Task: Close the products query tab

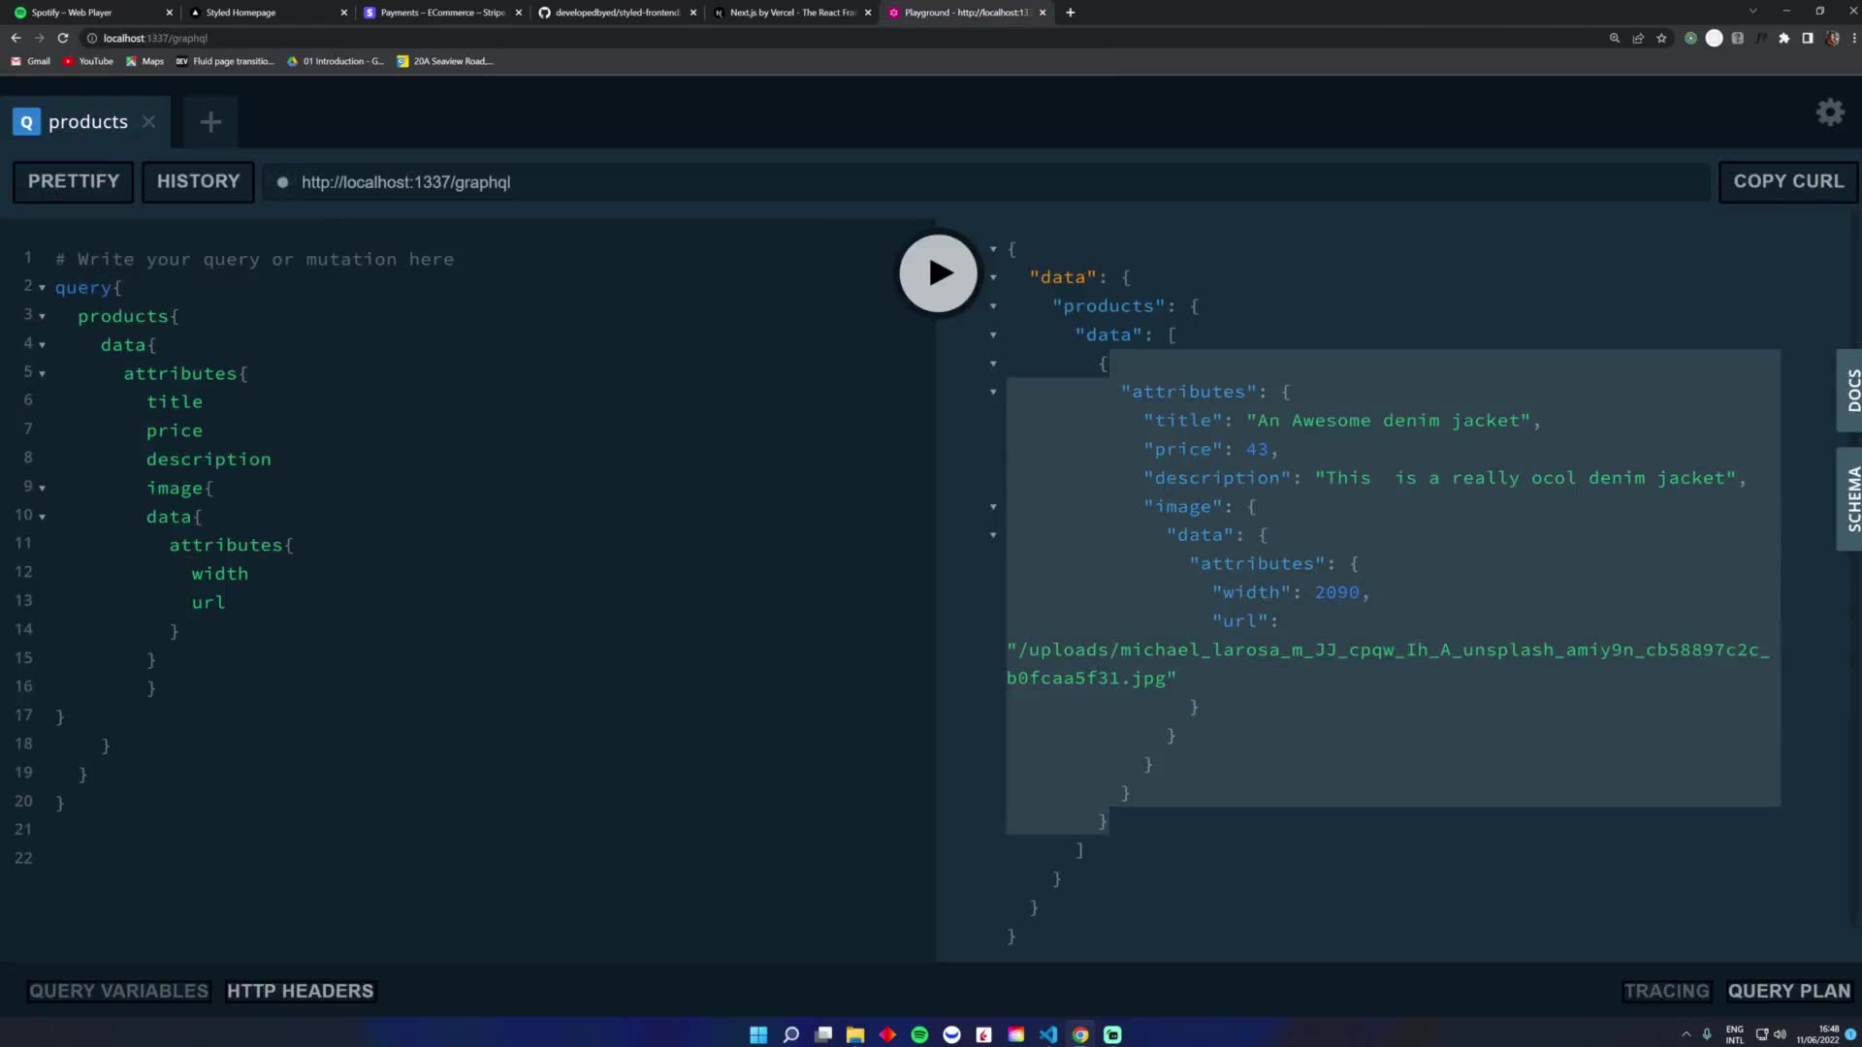Action: [x=148, y=121]
